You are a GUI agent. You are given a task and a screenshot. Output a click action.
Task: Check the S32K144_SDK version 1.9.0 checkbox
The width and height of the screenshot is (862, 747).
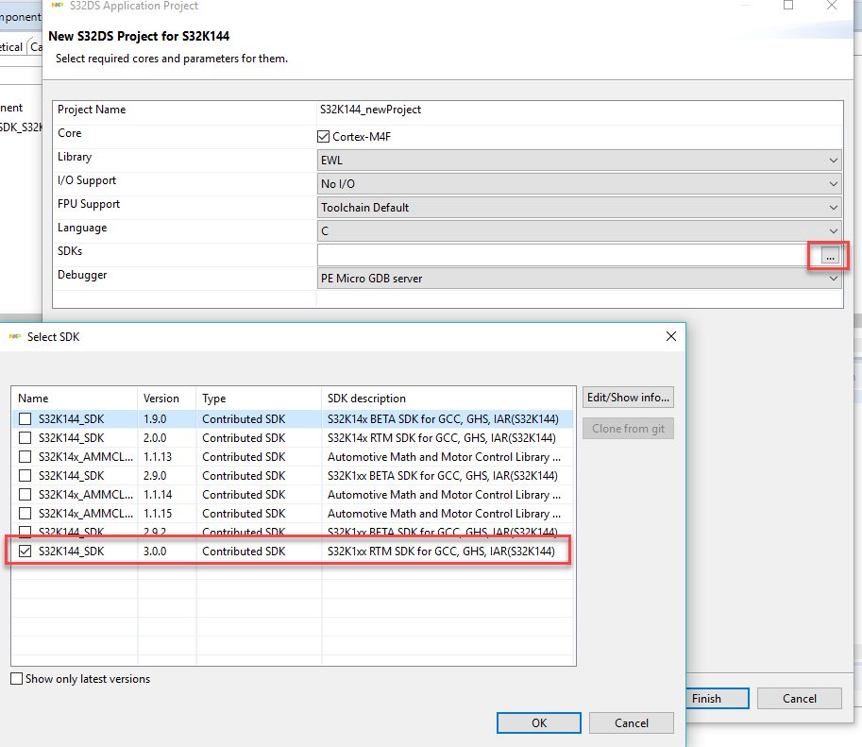[25, 419]
